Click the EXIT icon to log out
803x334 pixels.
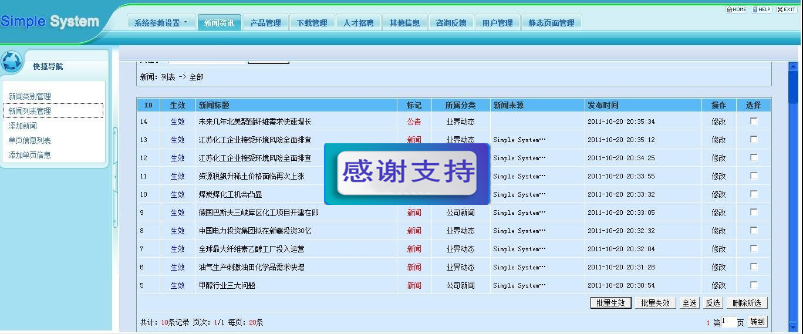[786, 9]
